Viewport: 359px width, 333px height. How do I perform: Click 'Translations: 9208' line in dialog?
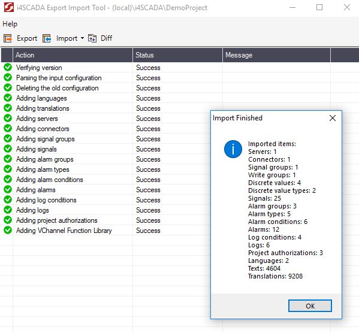pyautogui.click(x=276, y=276)
